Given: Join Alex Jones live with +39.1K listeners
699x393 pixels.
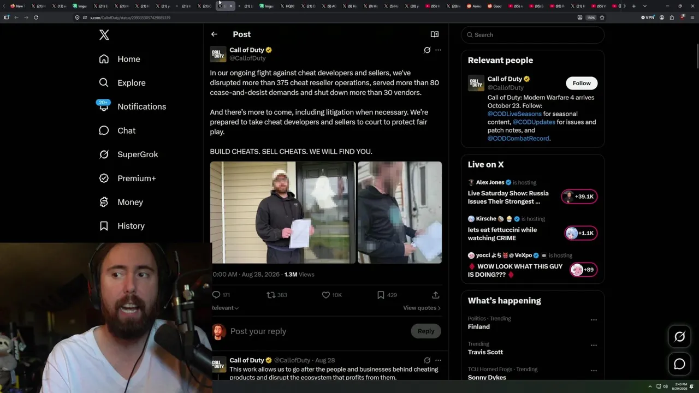Looking at the screenshot, I should coord(579,196).
